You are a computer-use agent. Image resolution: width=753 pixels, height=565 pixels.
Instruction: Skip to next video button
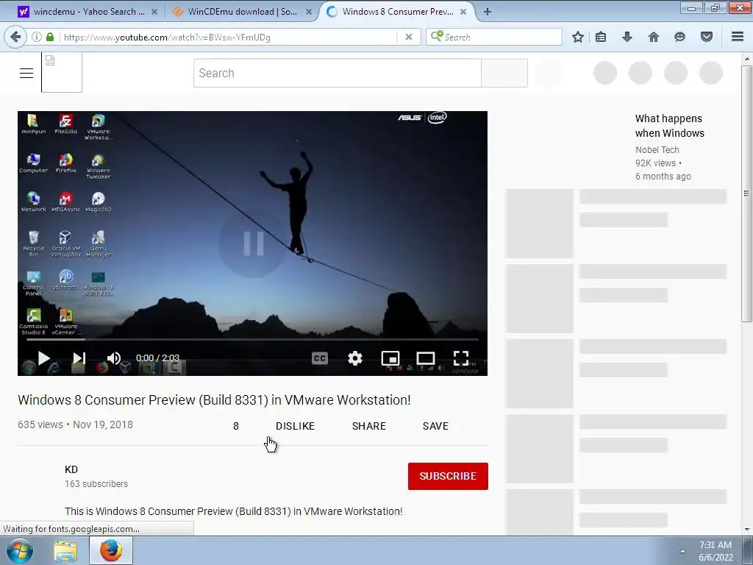(x=79, y=358)
